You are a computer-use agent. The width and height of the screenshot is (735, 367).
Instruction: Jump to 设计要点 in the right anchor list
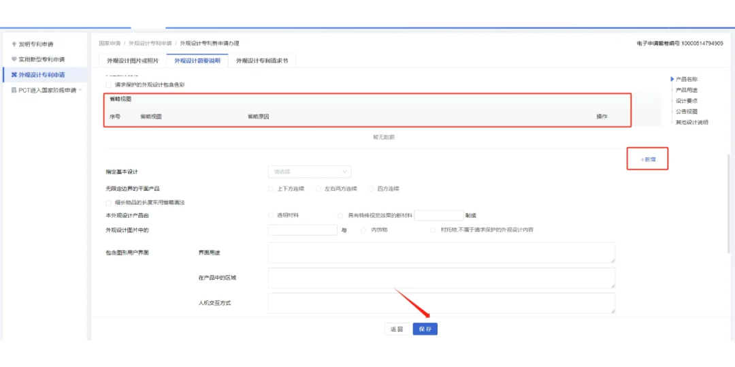687,101
